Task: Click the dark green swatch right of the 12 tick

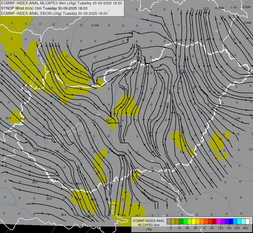Action: 181,222
